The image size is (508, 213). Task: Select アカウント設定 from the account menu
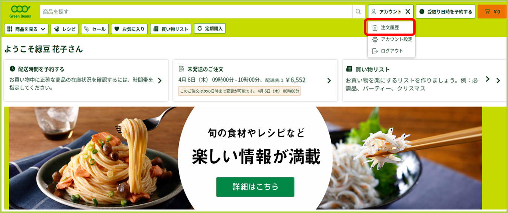point(391,39)
